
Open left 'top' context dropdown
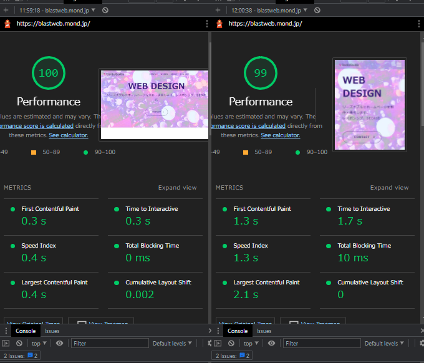coord(39,343)
